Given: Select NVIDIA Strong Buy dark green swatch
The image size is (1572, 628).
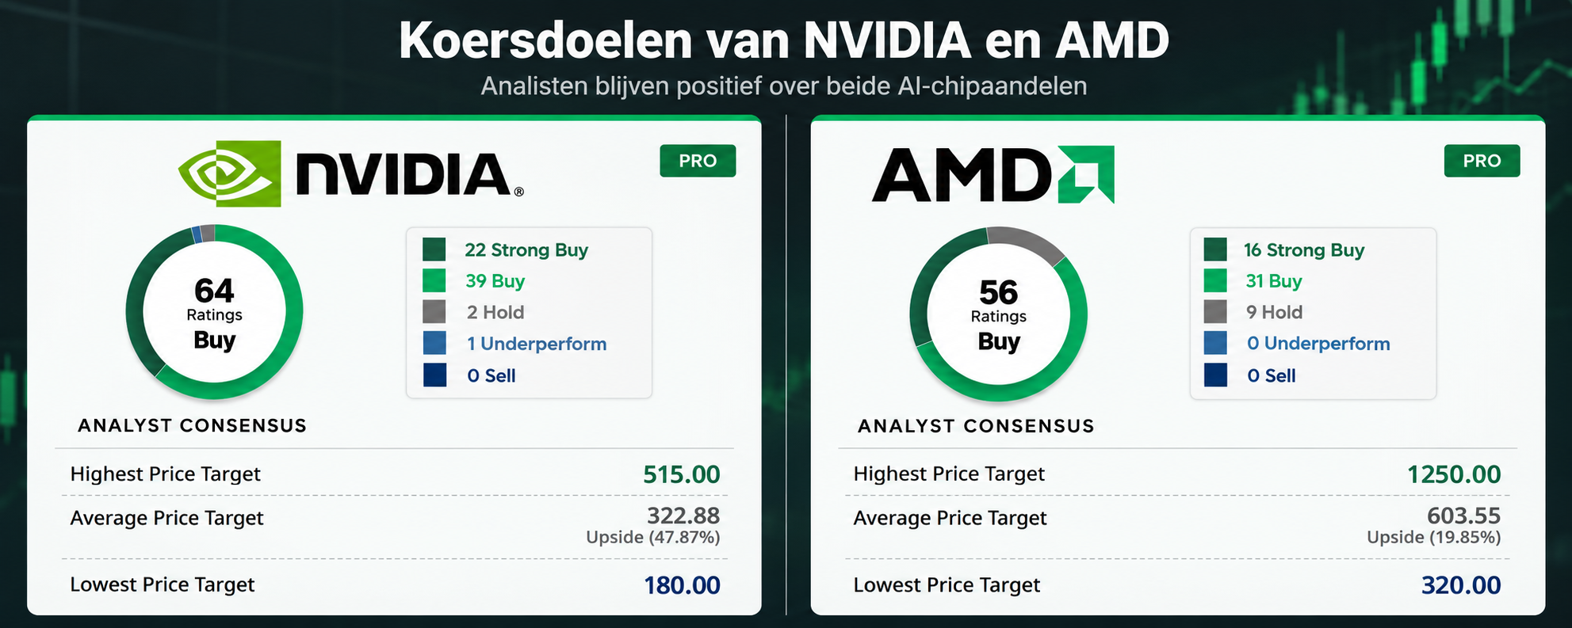Looking at the screenshot, I should point(434,249).
